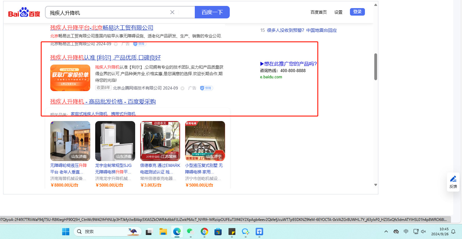
Task: Open the 无障碍轮椅液压升降平台 product thumbnail
Action: 70,141
